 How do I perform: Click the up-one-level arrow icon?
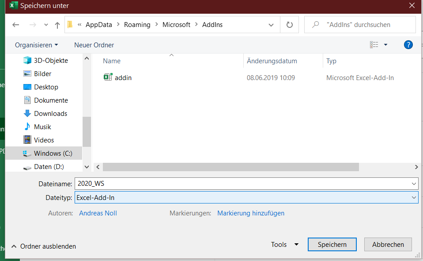point(57,25)
